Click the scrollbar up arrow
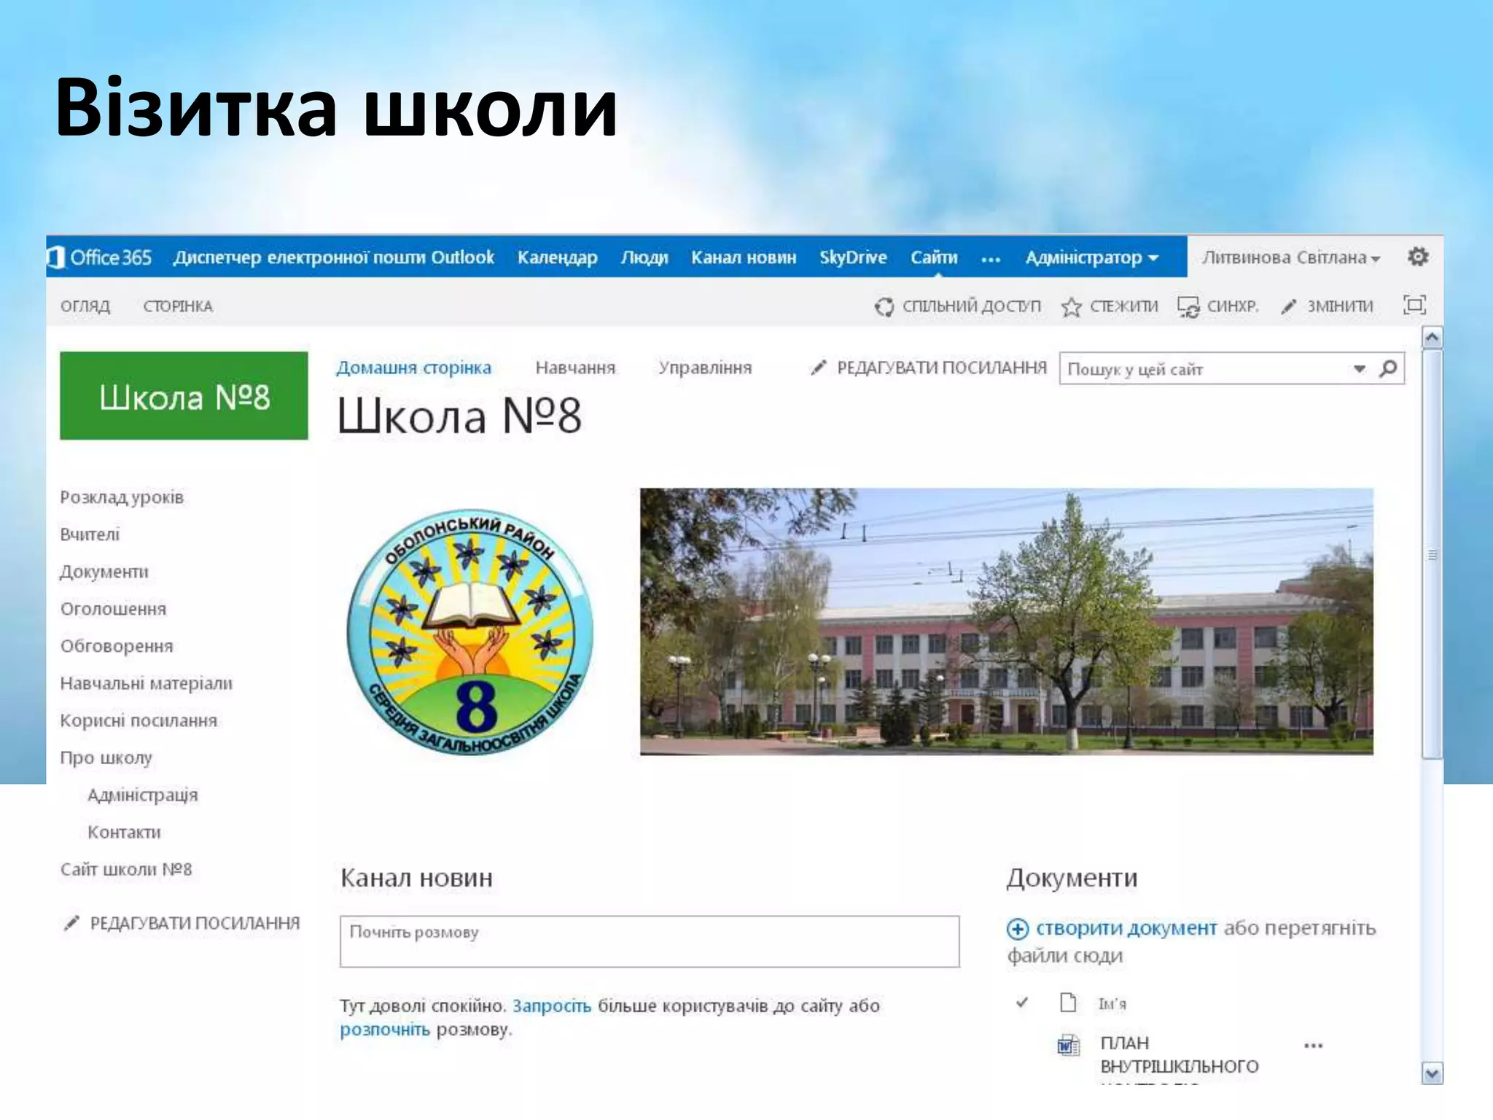The image size is (1493, 1120). 1432,338
